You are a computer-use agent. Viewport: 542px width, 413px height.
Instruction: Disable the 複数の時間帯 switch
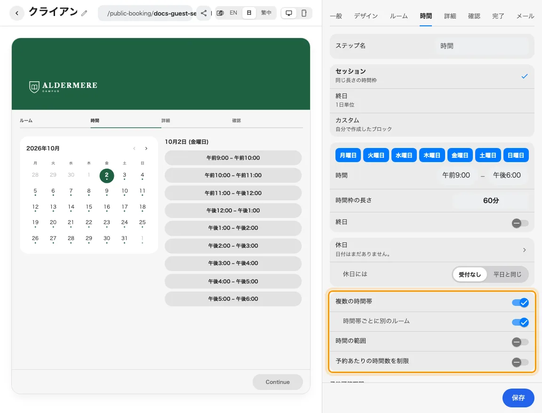[x=520, y=303]
